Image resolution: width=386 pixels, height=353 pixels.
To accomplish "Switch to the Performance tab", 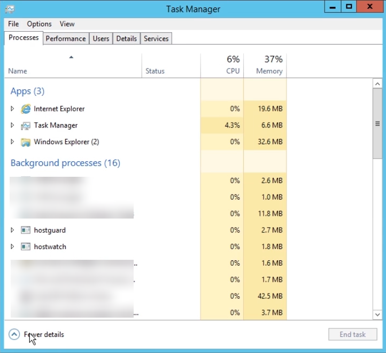I will point(66,39).
